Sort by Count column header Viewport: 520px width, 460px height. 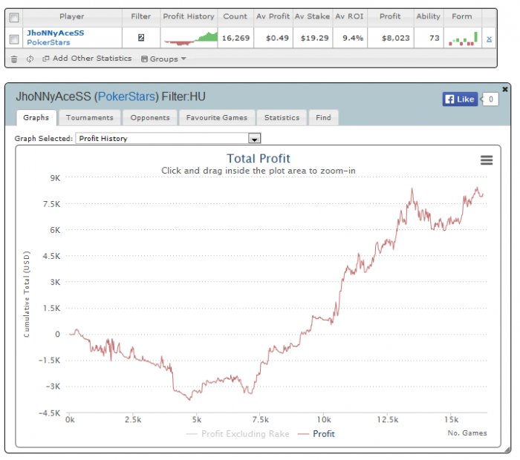coord(235,16)
